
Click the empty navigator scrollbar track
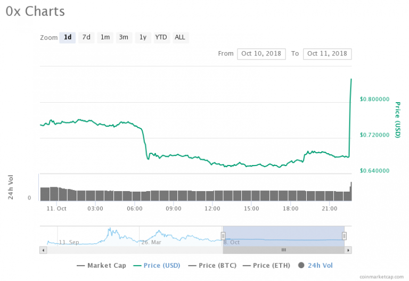(135, 250)
